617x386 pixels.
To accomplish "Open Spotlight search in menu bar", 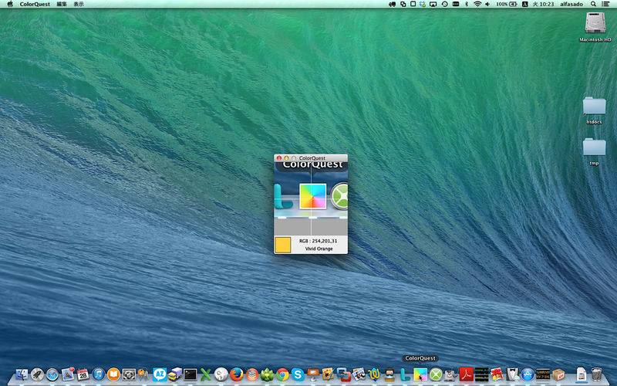I will [593, 4].
